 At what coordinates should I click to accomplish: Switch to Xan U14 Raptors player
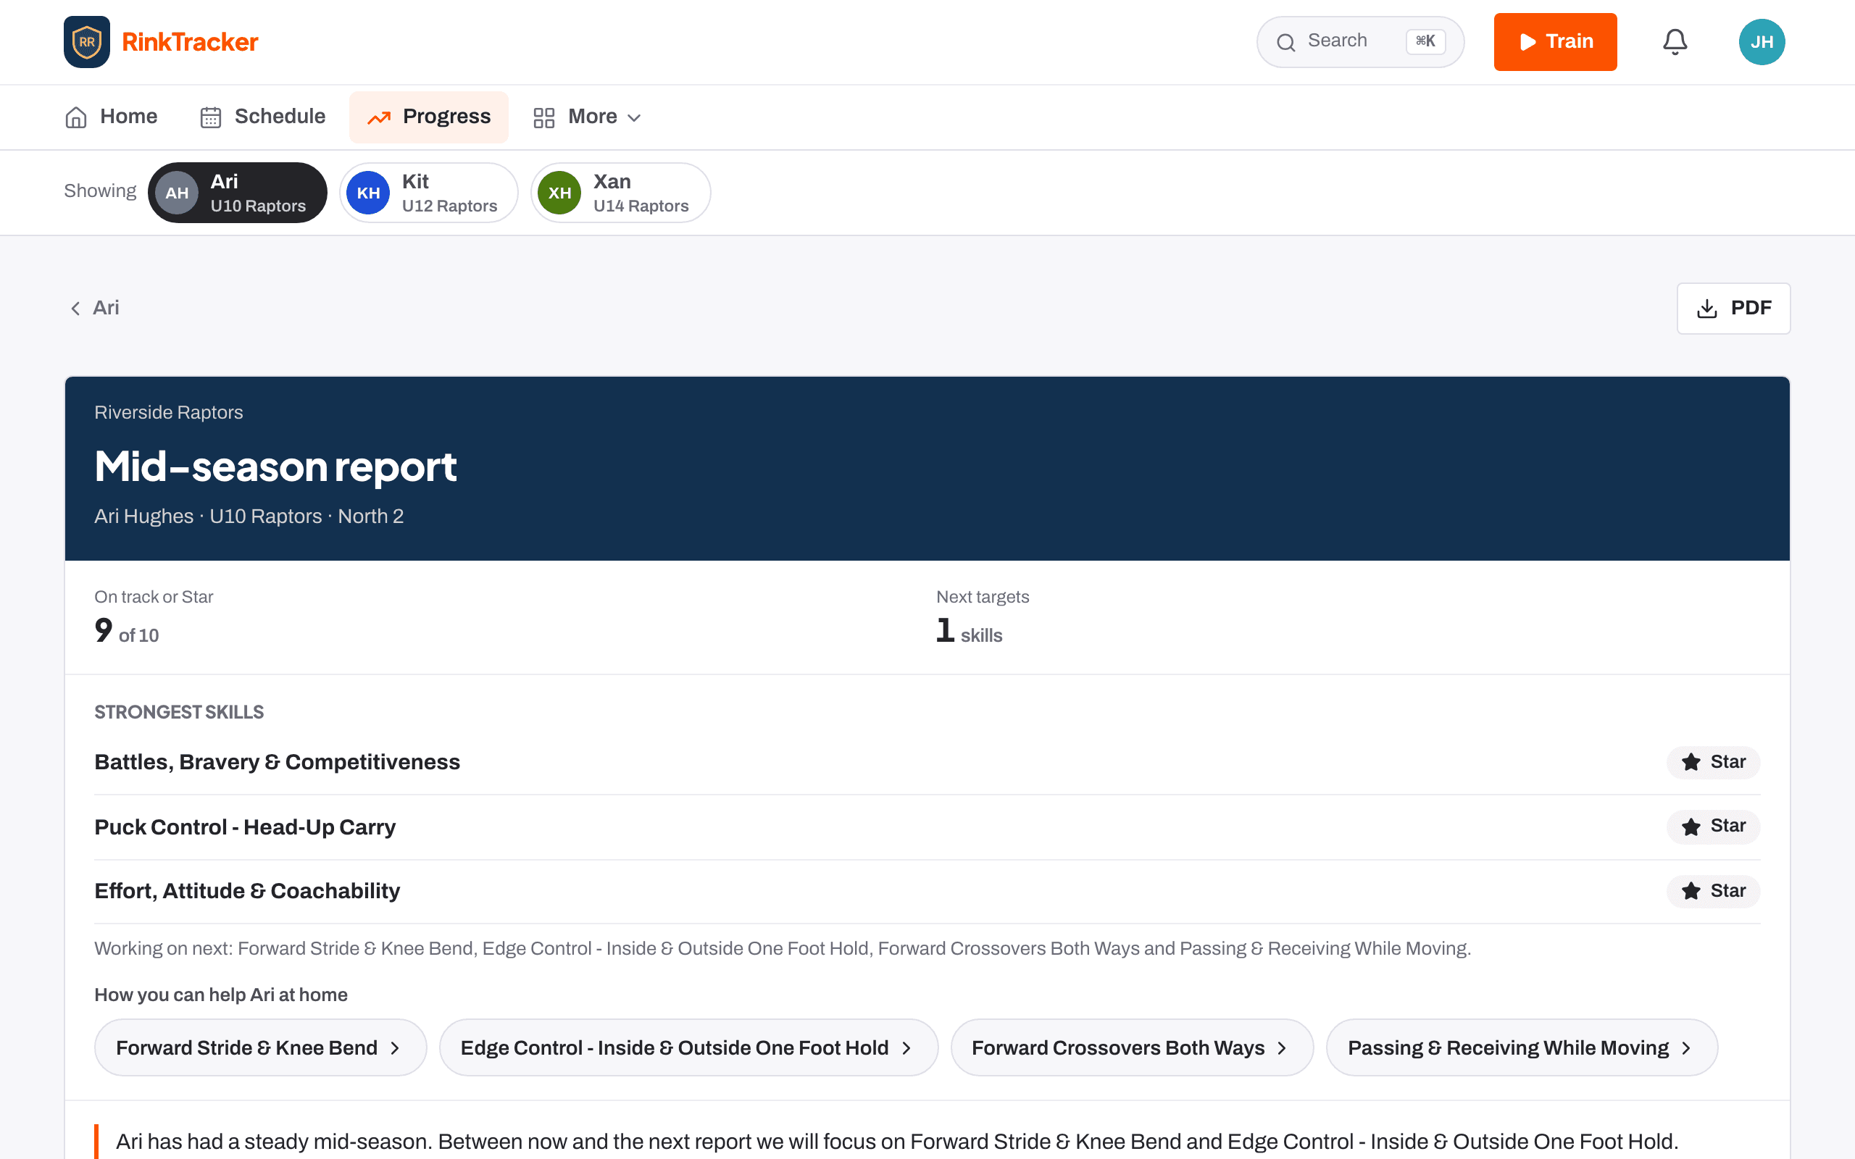[621, 193]
